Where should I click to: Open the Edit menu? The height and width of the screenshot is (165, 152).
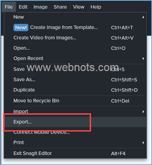(x=23, y=7)
